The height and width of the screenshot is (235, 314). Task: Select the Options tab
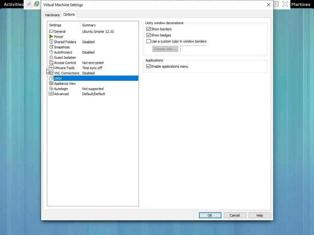(69, 14)
